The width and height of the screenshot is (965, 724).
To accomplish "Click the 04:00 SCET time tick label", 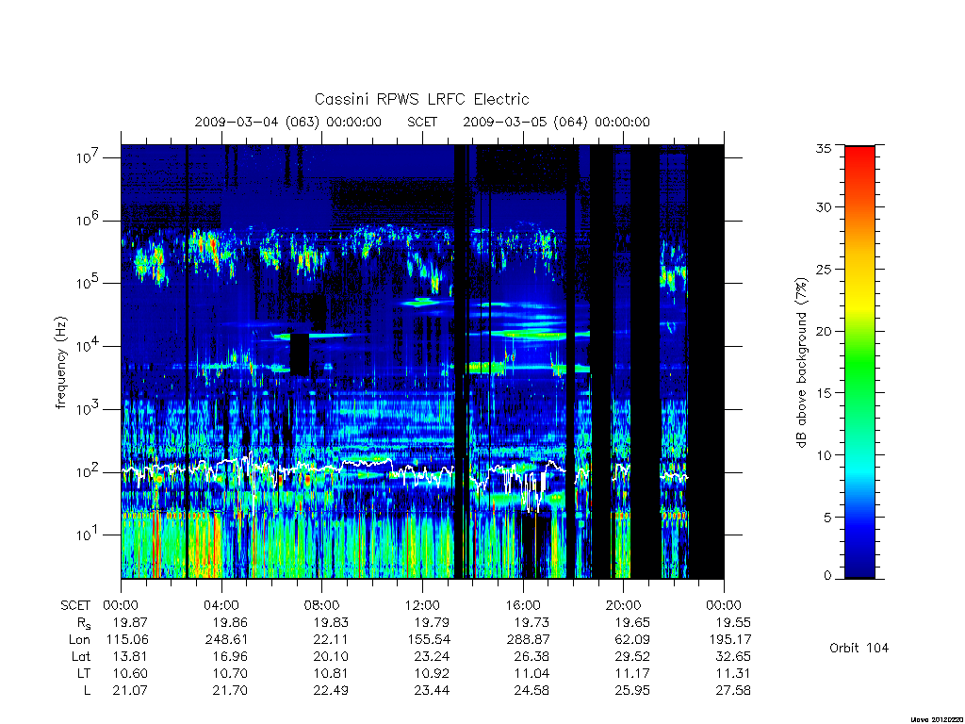I will tap(221, 605).
